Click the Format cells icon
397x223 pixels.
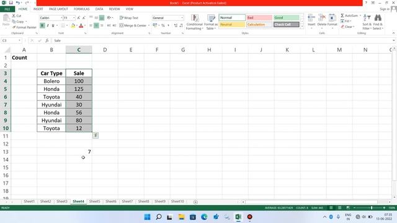332,18
